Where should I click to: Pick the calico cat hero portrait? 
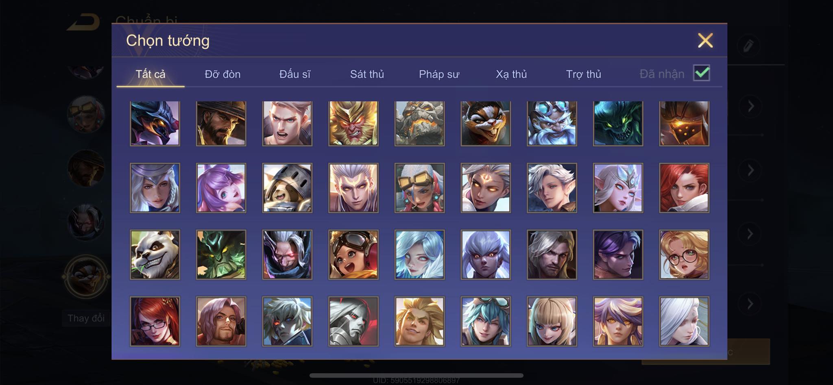[x=486, y=124]
